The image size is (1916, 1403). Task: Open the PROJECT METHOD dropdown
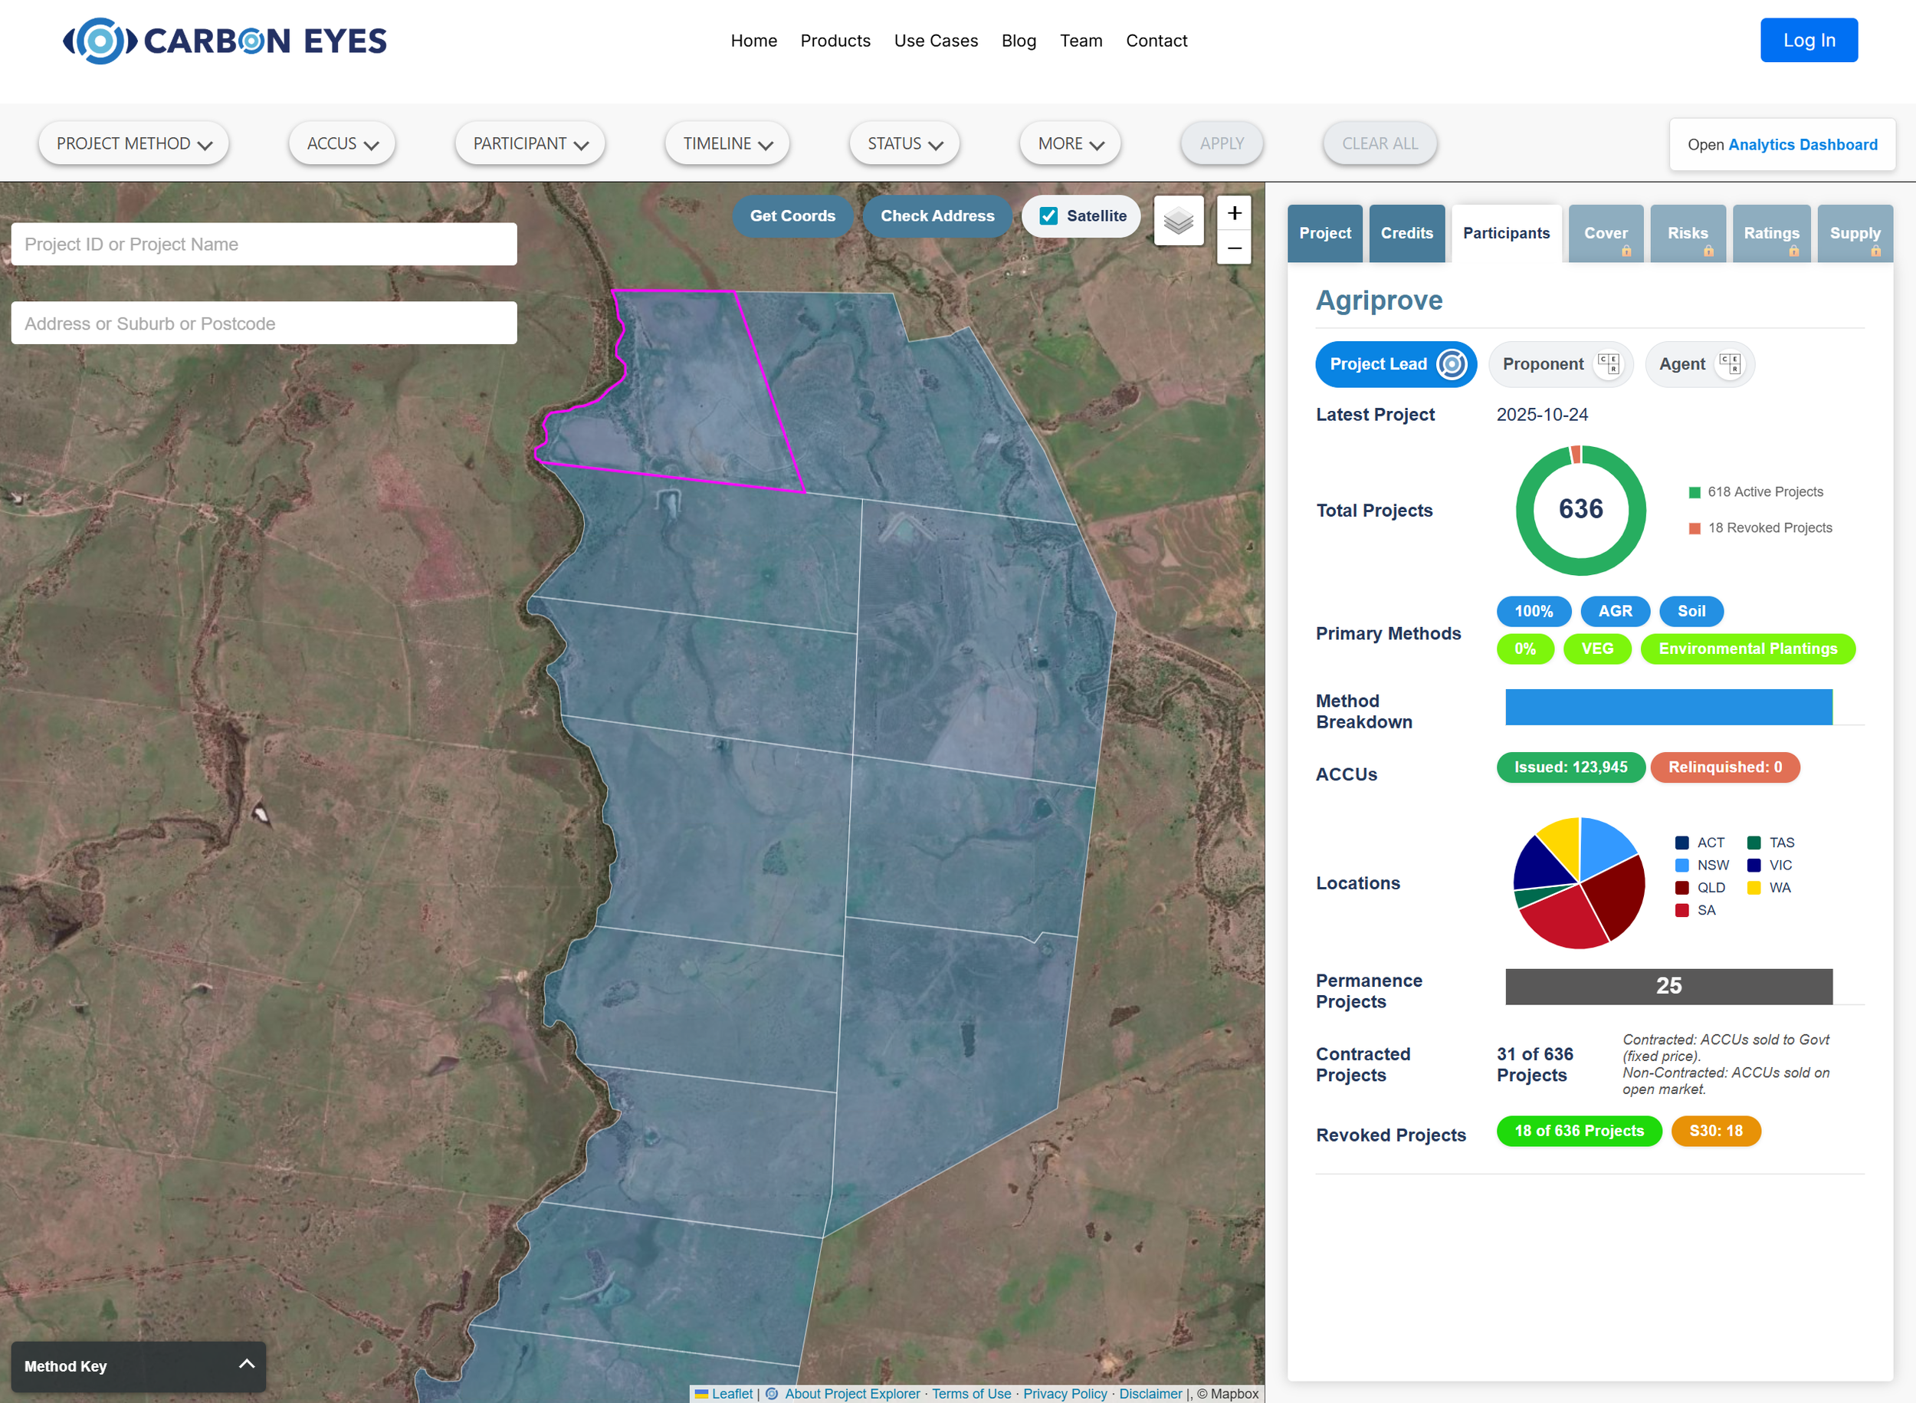tap(133, 143)
